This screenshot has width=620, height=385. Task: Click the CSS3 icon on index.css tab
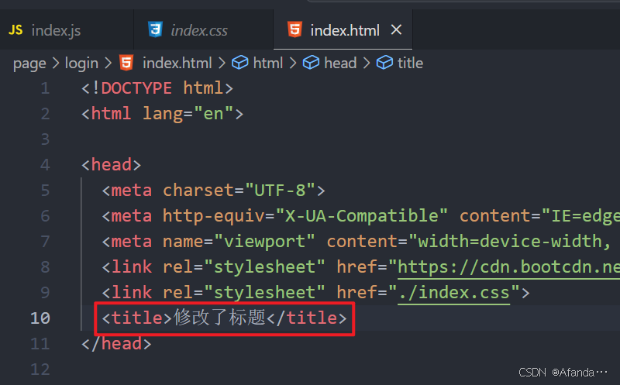[155, 29]
